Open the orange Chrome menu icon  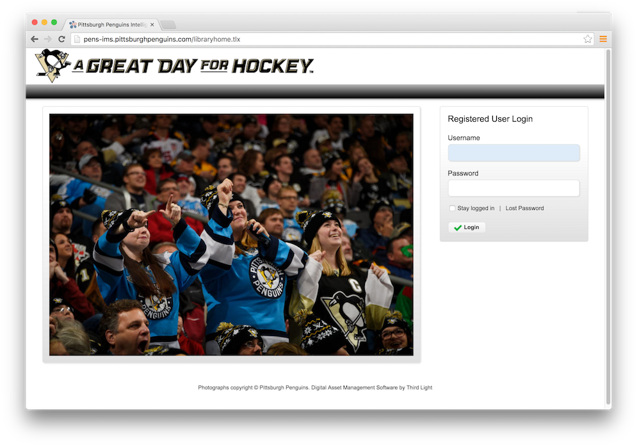tap(602, 38)
